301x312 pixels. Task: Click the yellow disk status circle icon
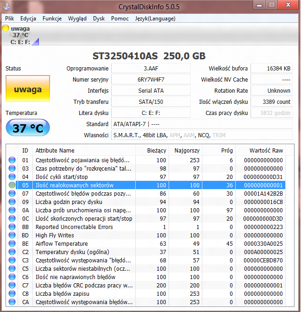coord(6,28)
